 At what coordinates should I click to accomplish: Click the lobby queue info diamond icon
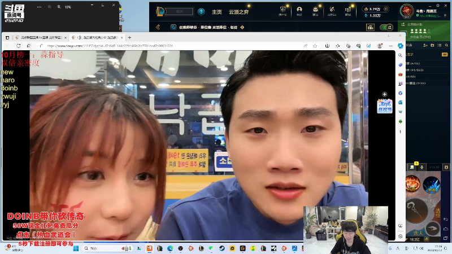pyautogui.click(x=242, y=27)
